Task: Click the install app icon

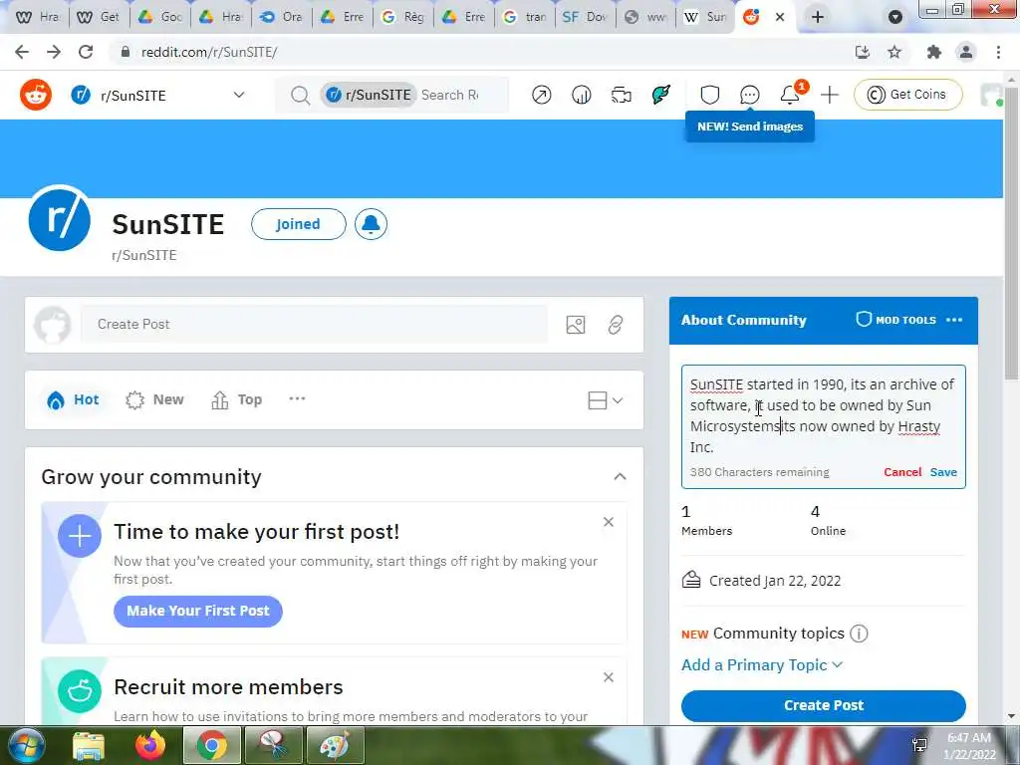Action: coord(863,52)
